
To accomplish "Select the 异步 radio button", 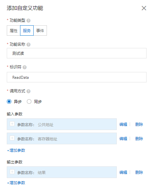I will [x=9, y=101].
